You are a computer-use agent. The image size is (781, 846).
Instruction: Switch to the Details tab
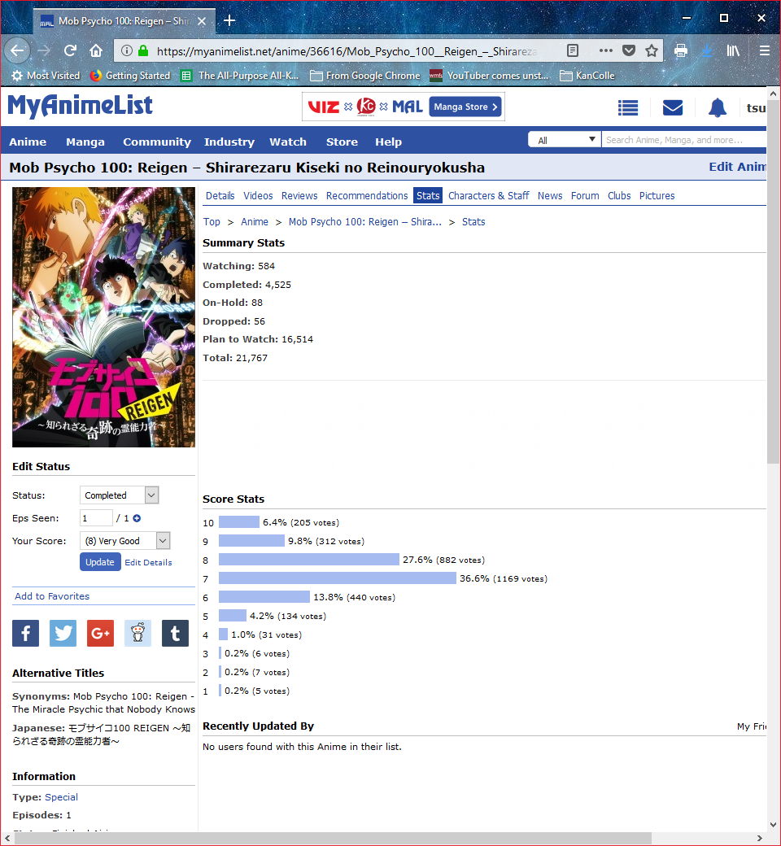click(220, 196)
